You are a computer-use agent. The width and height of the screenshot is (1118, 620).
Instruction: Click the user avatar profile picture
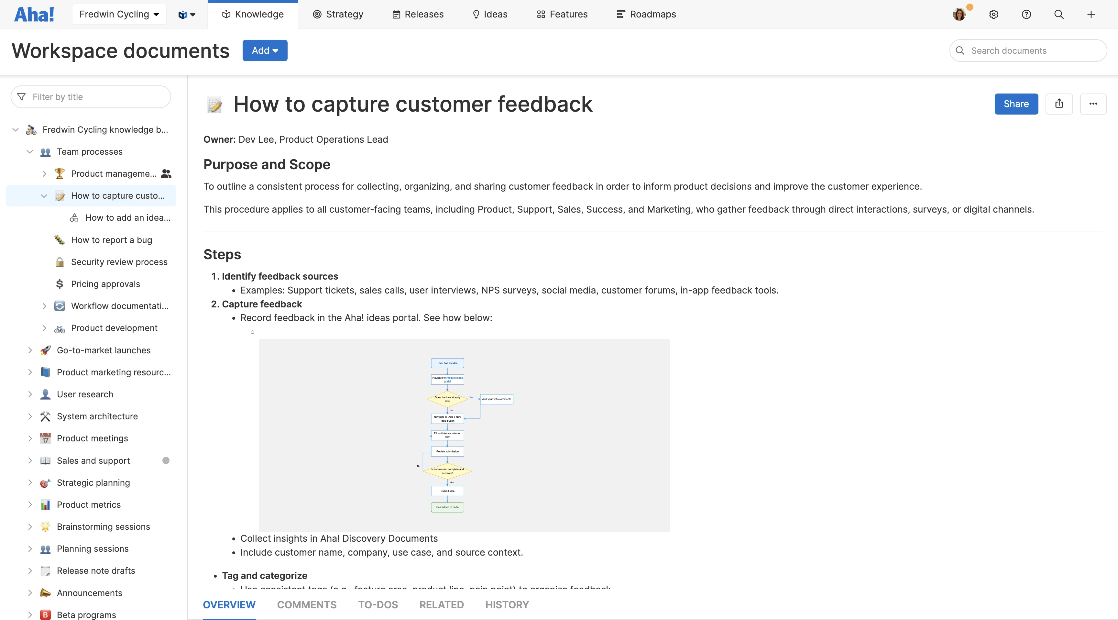coord(959,14)
